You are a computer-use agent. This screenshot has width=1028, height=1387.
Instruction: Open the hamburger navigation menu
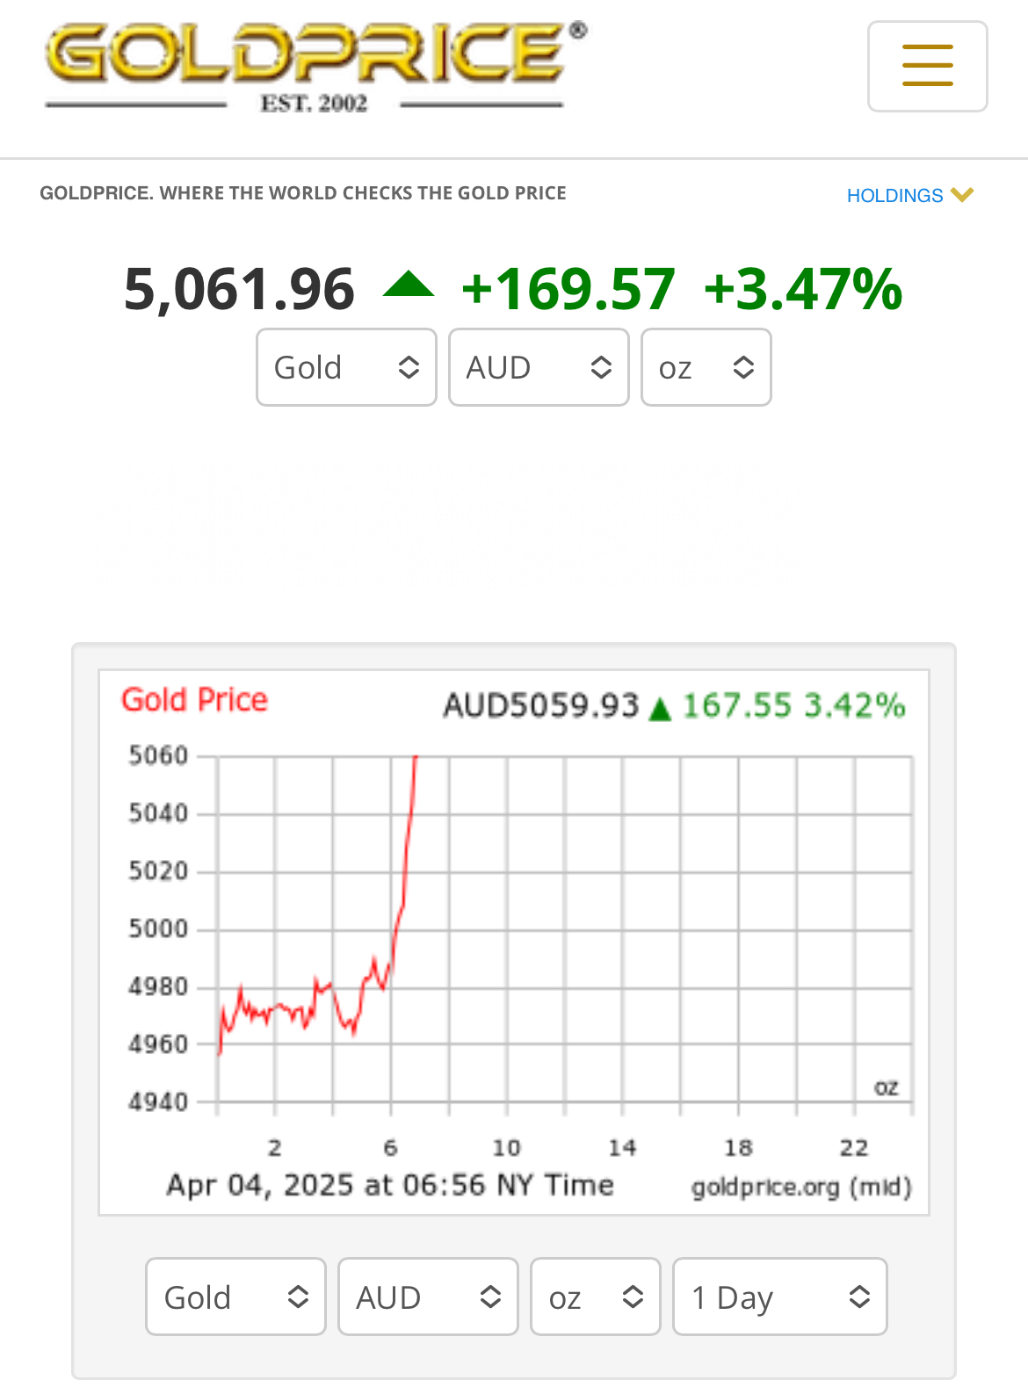pyautogui.click(x=927, y=66)
